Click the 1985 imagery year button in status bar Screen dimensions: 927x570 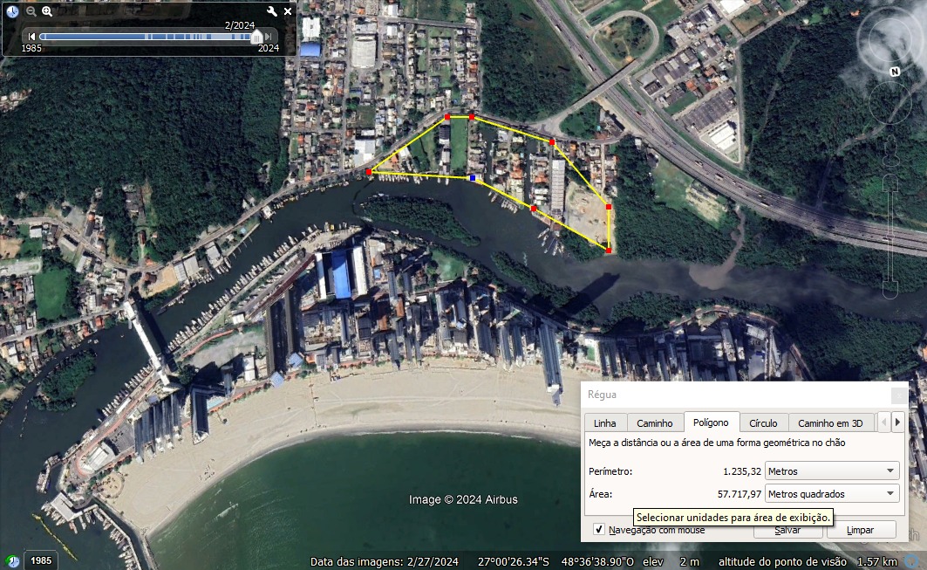coord(40,561)
